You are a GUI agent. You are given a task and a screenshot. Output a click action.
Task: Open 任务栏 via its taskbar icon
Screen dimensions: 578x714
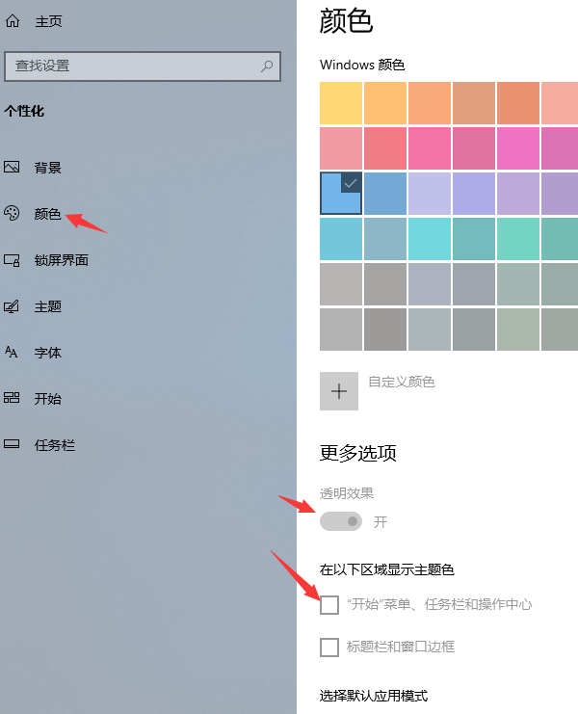coord(12,445)
